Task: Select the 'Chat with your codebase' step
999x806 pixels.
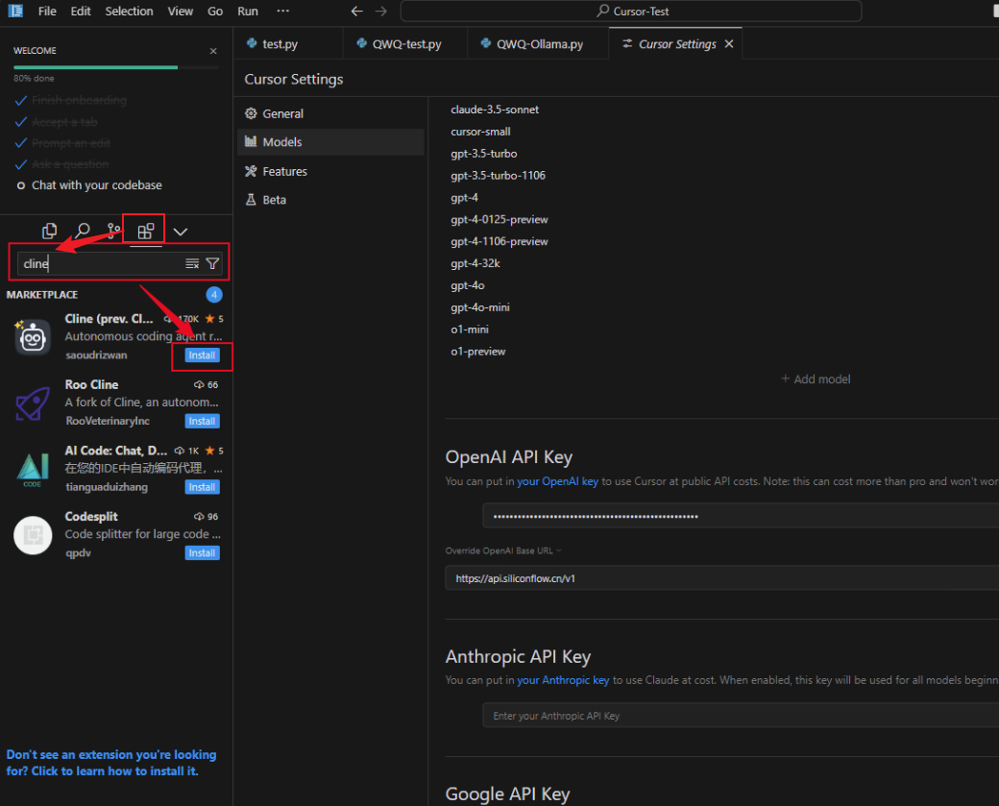Action: 96,185
